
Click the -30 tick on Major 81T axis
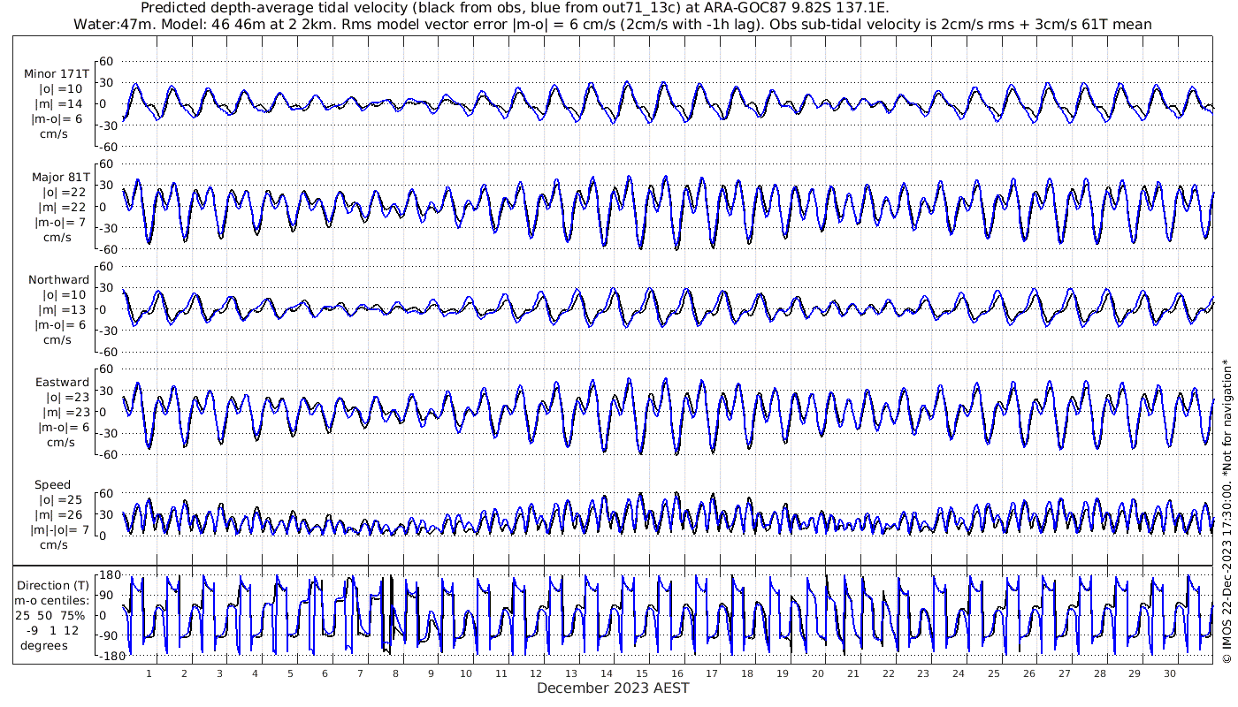(106, 228)
